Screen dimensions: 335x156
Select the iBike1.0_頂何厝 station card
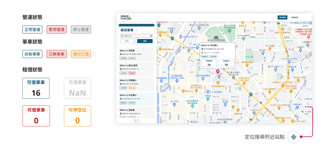pos(136,54)
